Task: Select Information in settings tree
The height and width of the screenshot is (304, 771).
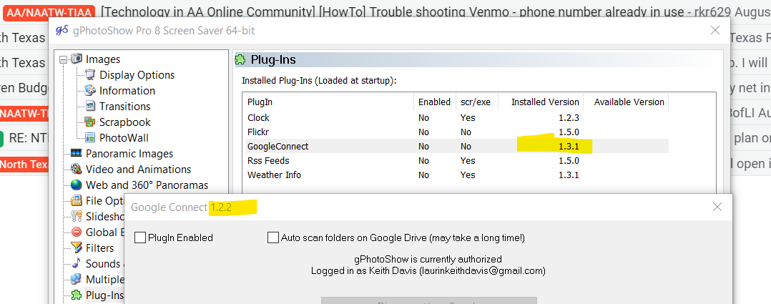Action: [x=127, y=91]
